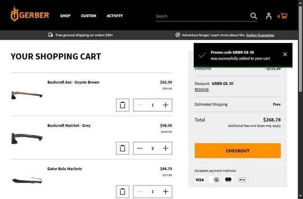303x199 pixels.
Task: Open Gator Bolo Machete product
Action: (65, 169)
